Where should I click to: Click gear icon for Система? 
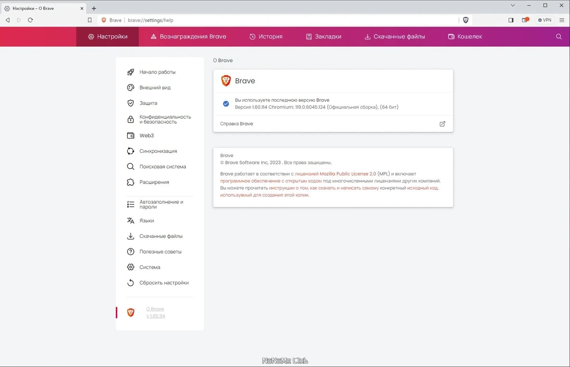131,267
